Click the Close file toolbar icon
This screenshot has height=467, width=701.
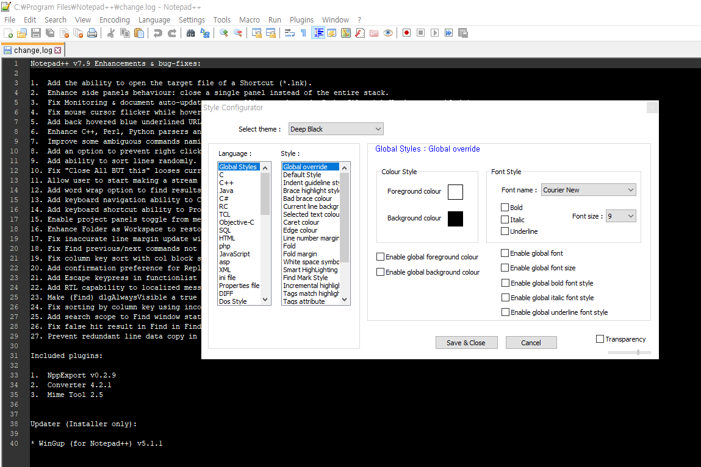click(65, 33)
